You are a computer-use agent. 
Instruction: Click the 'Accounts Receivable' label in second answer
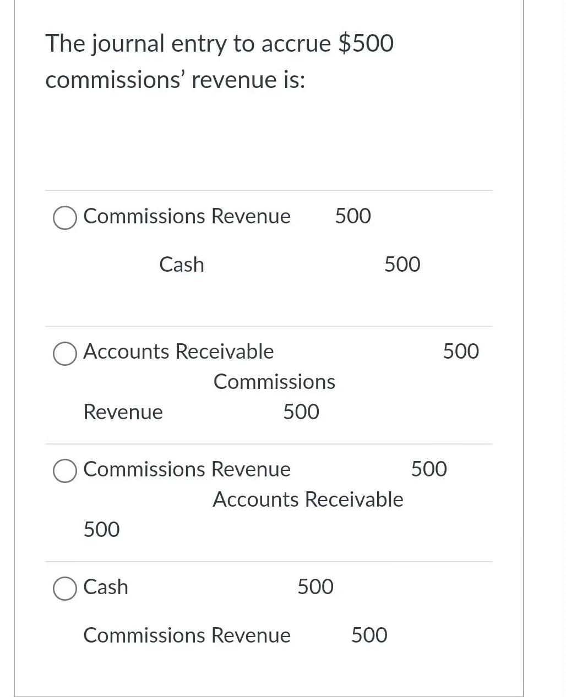(x=178, y=352)
